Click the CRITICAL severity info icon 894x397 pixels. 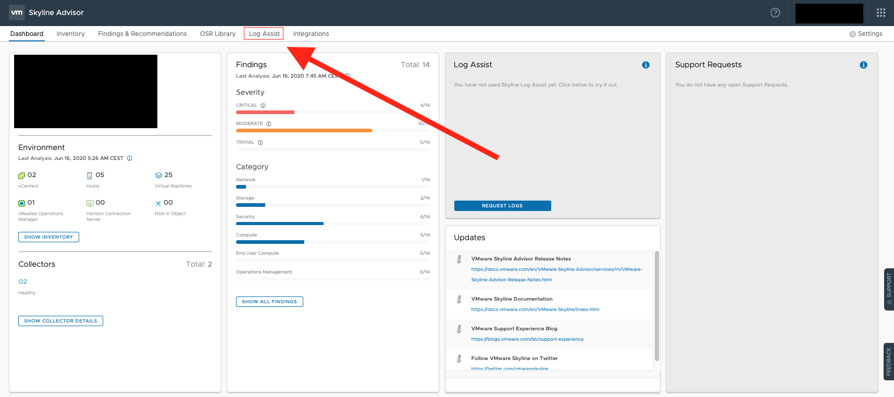tap(263, 105)
